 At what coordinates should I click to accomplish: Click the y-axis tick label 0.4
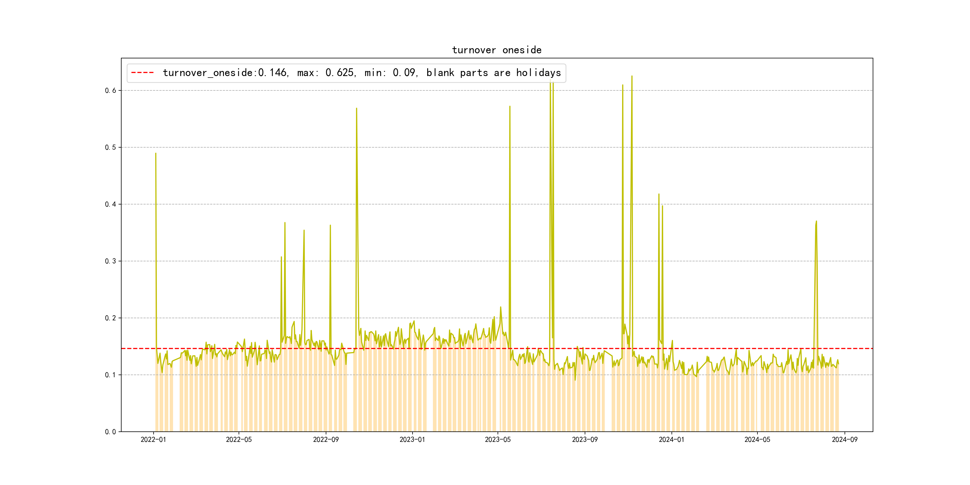click(x=110, y=204)
